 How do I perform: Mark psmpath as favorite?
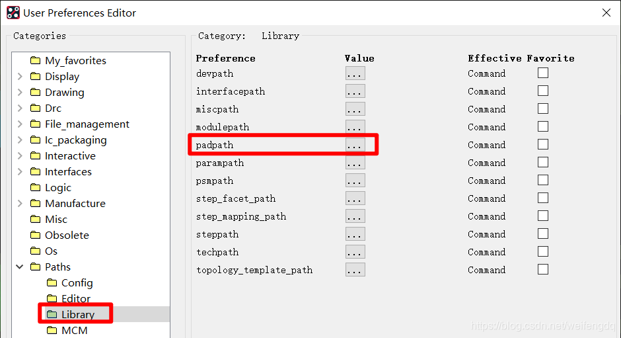pos(543,180)
